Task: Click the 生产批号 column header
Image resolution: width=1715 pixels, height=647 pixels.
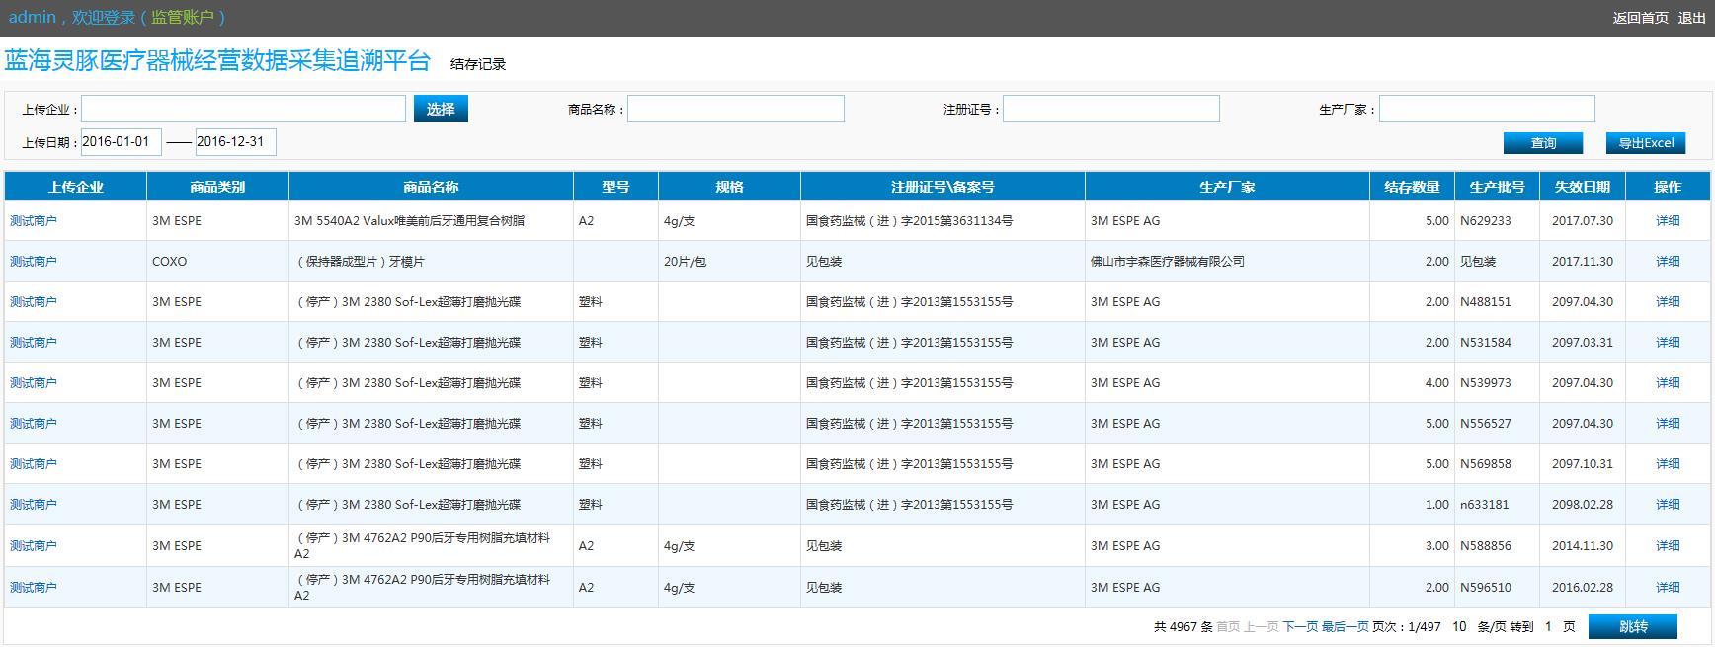Action: click(1497, 187)
